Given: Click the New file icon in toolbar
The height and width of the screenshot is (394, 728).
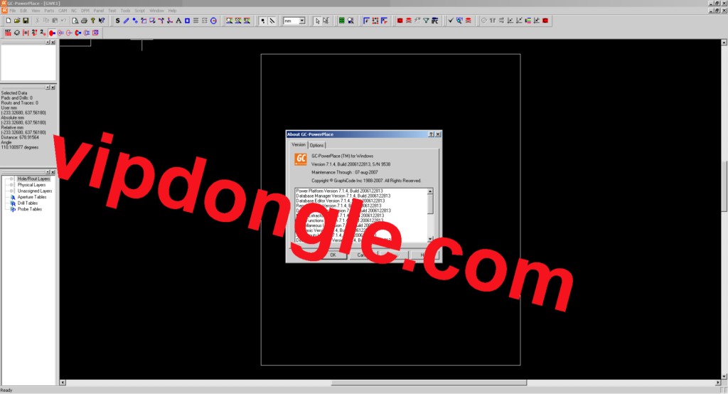Looking at the screenshot, I should 8,21.
